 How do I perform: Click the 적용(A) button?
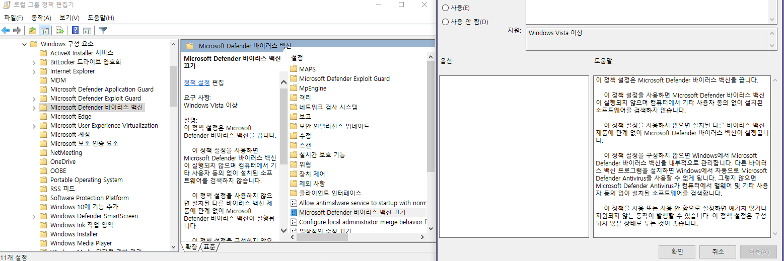tap(758, 251)
